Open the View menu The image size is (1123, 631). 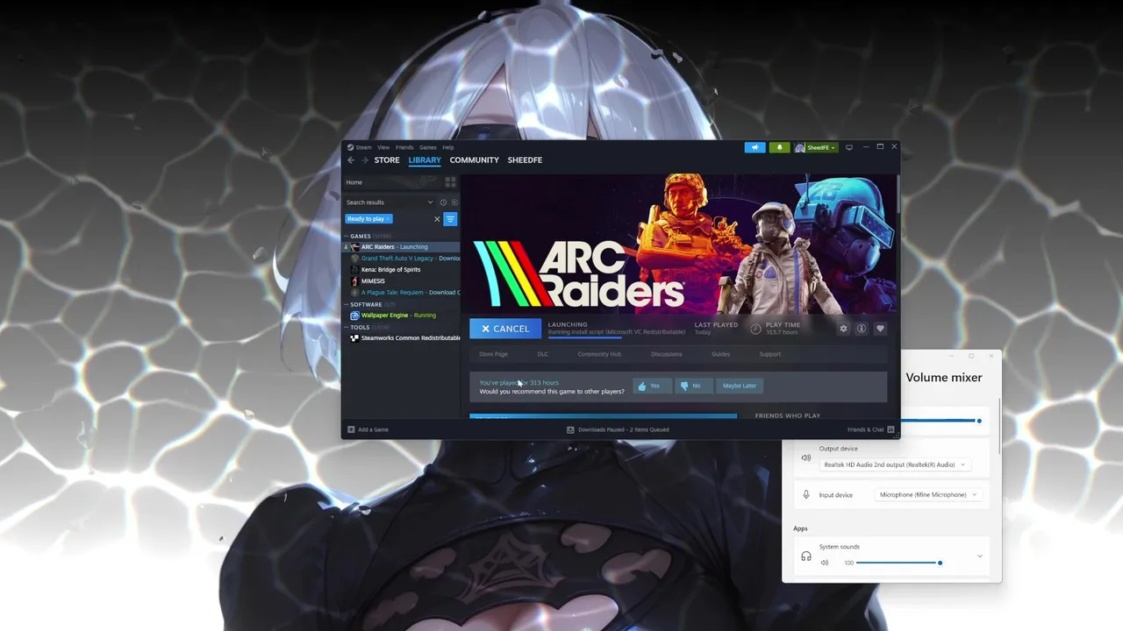pyautogui.click(x=383, y=147)
